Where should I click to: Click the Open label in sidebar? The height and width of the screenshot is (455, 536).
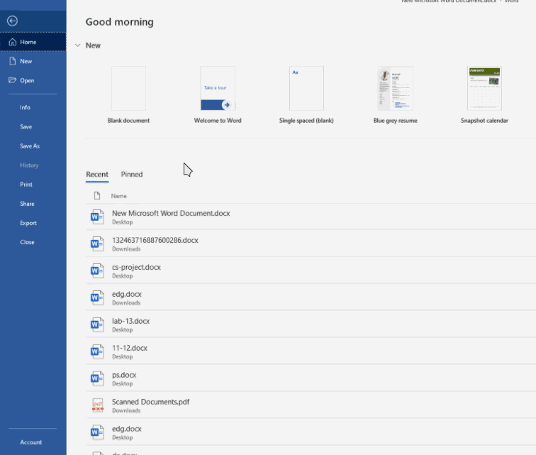pyautogui.click(x=27, y=80)
